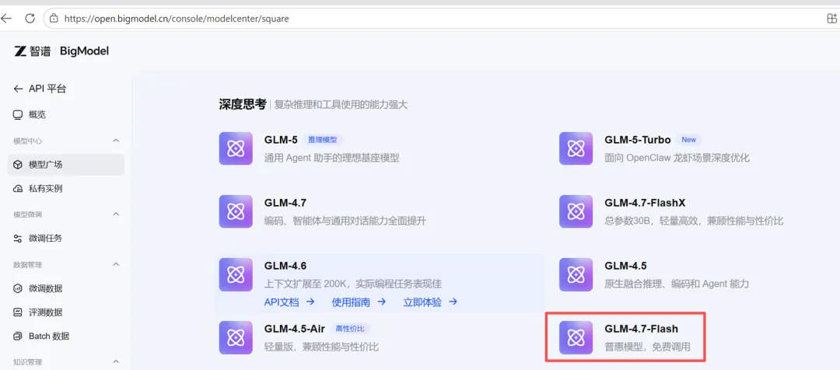Click the GLM-4.7-FlashX model icon
This screenshot has width=840, height=370.
pyautogui.click(x=576, y=211)
